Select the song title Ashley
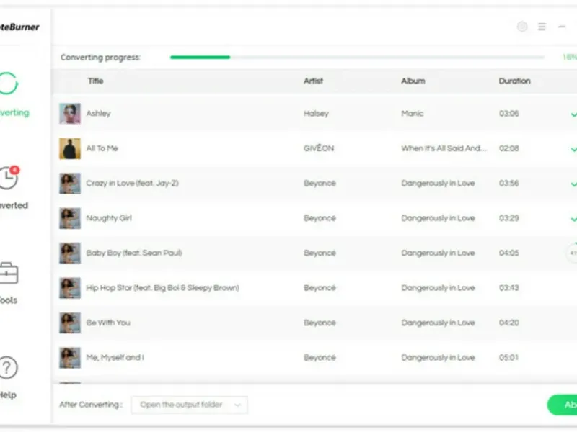Screen dimensions: 577x432 point(98,114)
